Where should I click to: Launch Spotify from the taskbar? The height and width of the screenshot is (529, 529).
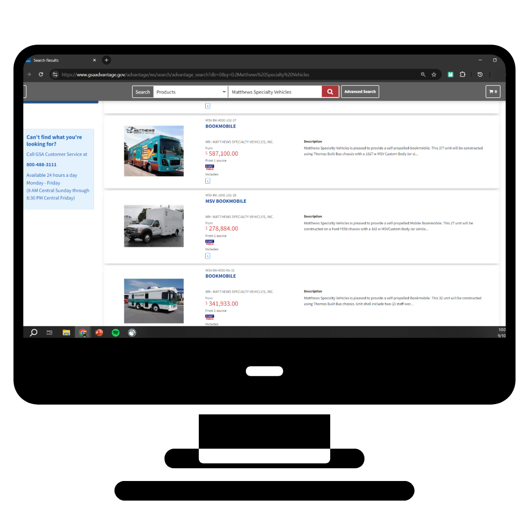(x=116, y=333)
